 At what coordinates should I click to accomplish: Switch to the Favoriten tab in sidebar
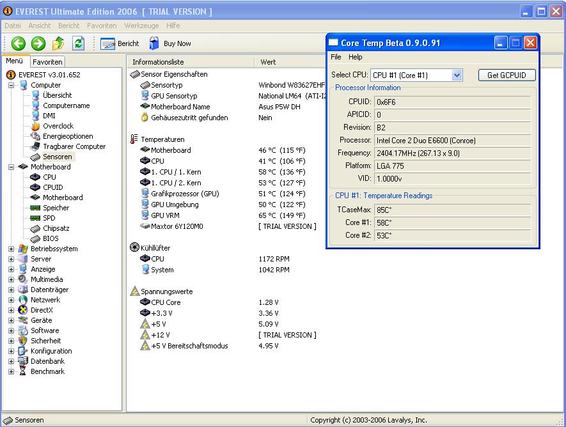point(47,61)
